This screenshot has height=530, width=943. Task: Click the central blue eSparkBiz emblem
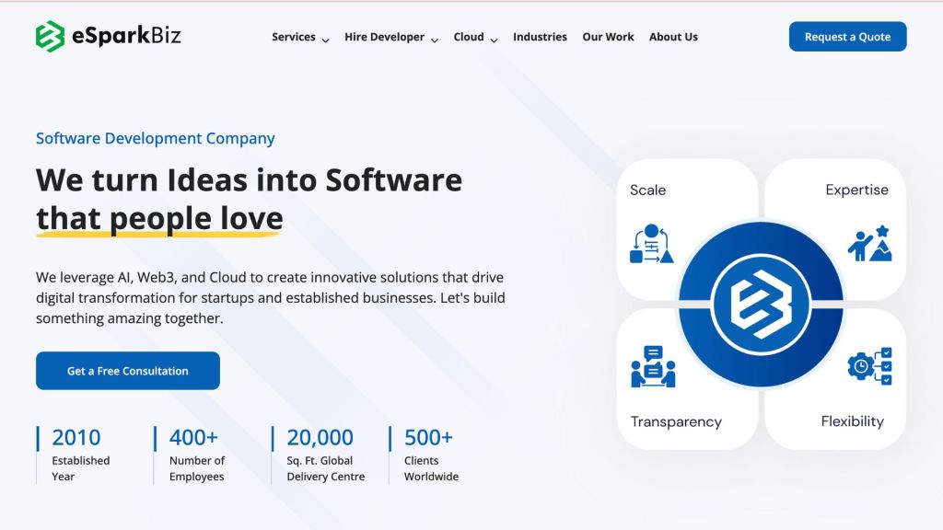point(761,304)
